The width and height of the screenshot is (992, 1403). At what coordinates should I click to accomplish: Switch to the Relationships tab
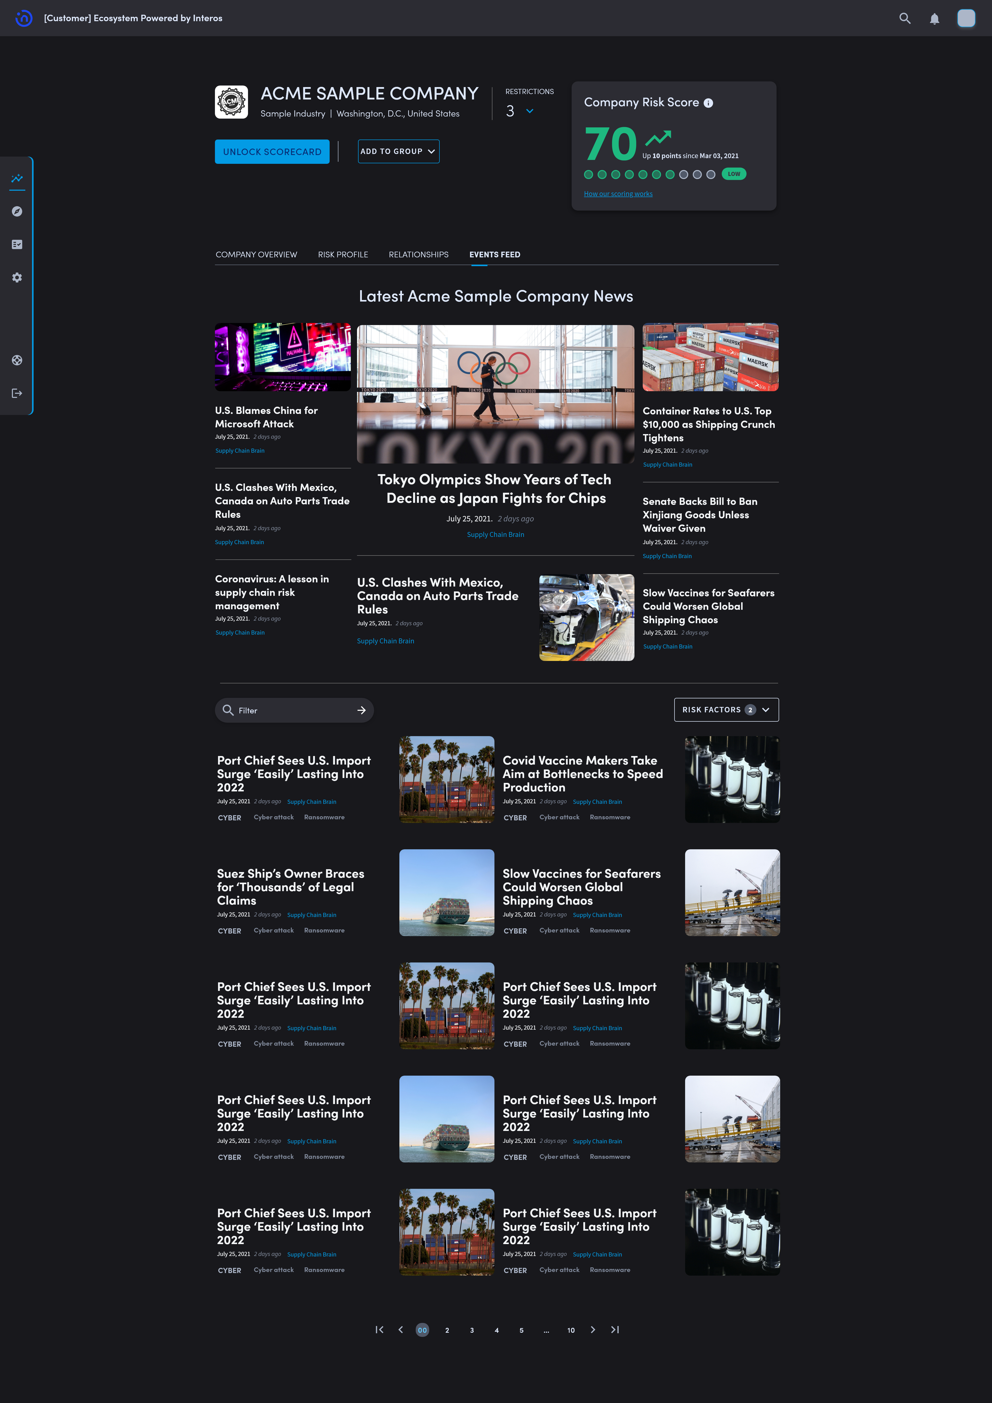(419, 254)
